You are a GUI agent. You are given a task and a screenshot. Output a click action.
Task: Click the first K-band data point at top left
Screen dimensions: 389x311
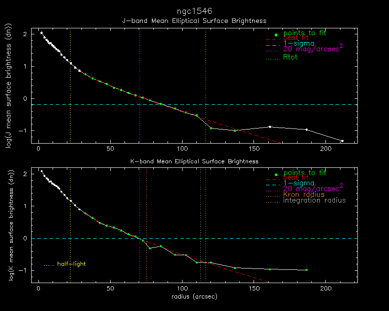coord(42,171)
